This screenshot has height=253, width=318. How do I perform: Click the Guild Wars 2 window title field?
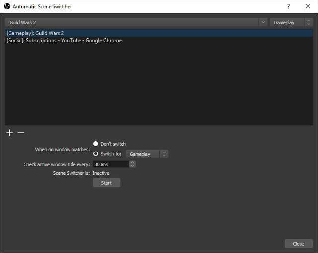click(132, 22)
